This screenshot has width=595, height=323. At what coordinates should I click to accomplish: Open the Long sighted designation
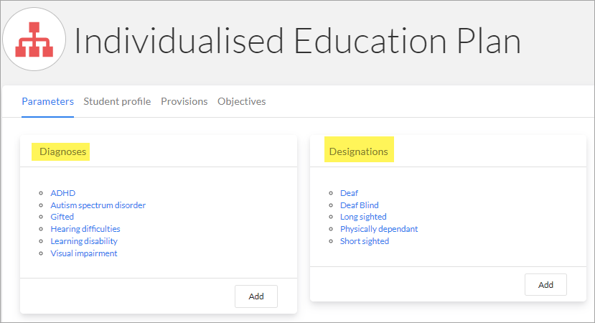(x=363, y=217)
